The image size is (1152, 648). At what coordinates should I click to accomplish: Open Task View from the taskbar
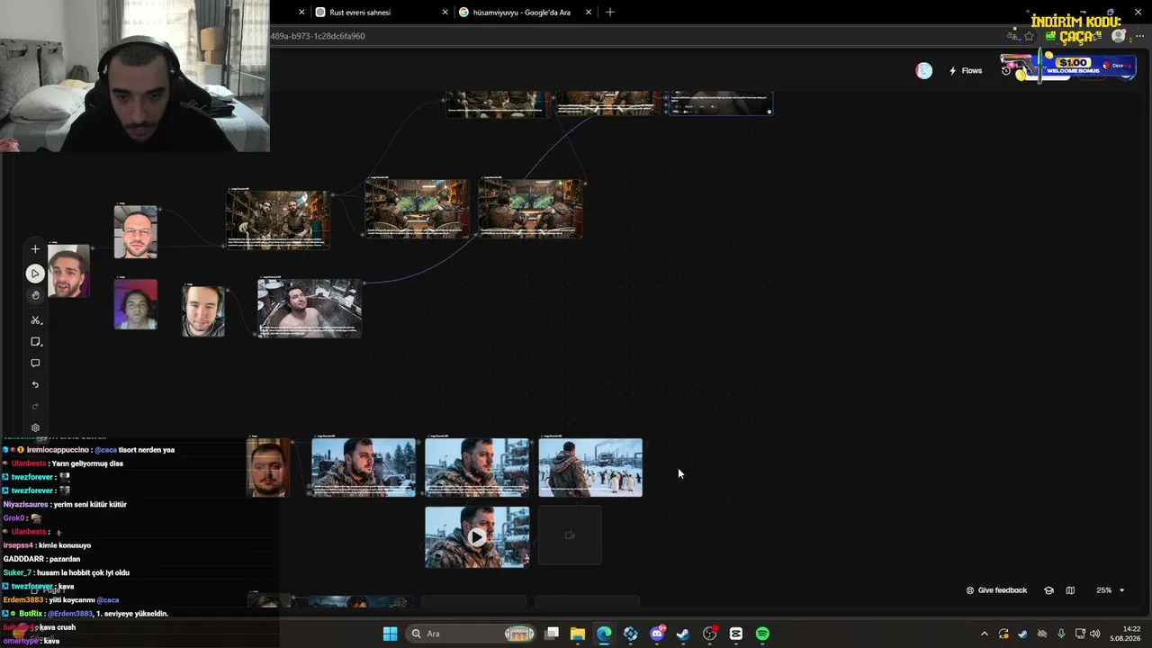point(552,634)
